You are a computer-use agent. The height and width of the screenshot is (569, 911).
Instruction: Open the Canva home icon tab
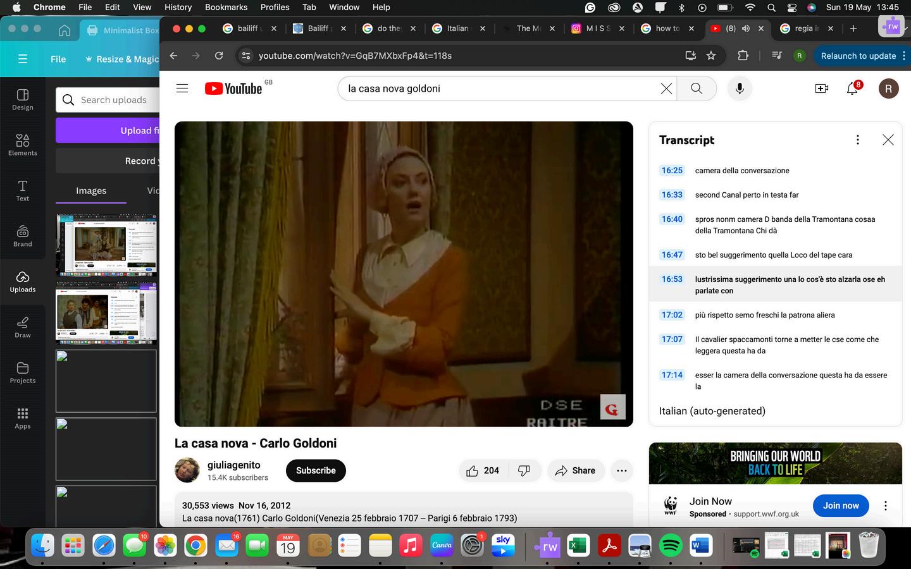(64, 30)
